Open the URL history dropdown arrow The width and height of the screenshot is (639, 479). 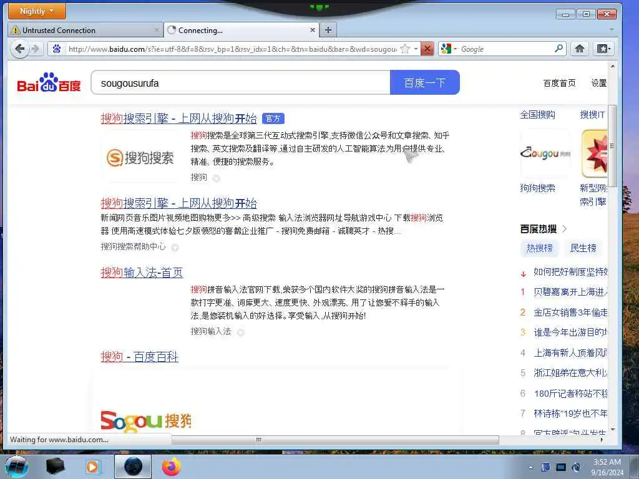tap(416, 49)
